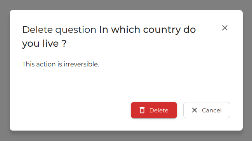Click gray backdrop right of the dialog
This screenshot has height=141, width=252.
[x=247, y=70]
